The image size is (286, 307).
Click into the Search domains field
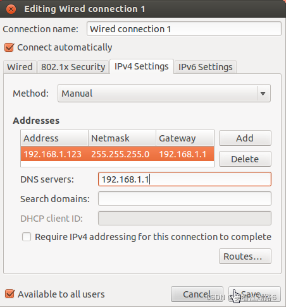coord(185,198)
